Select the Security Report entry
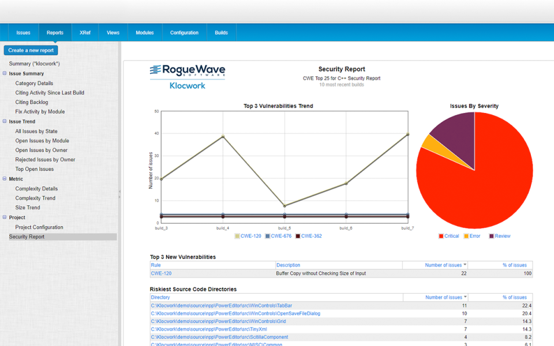This screenshot has height=346, width=554. (28, 236)
